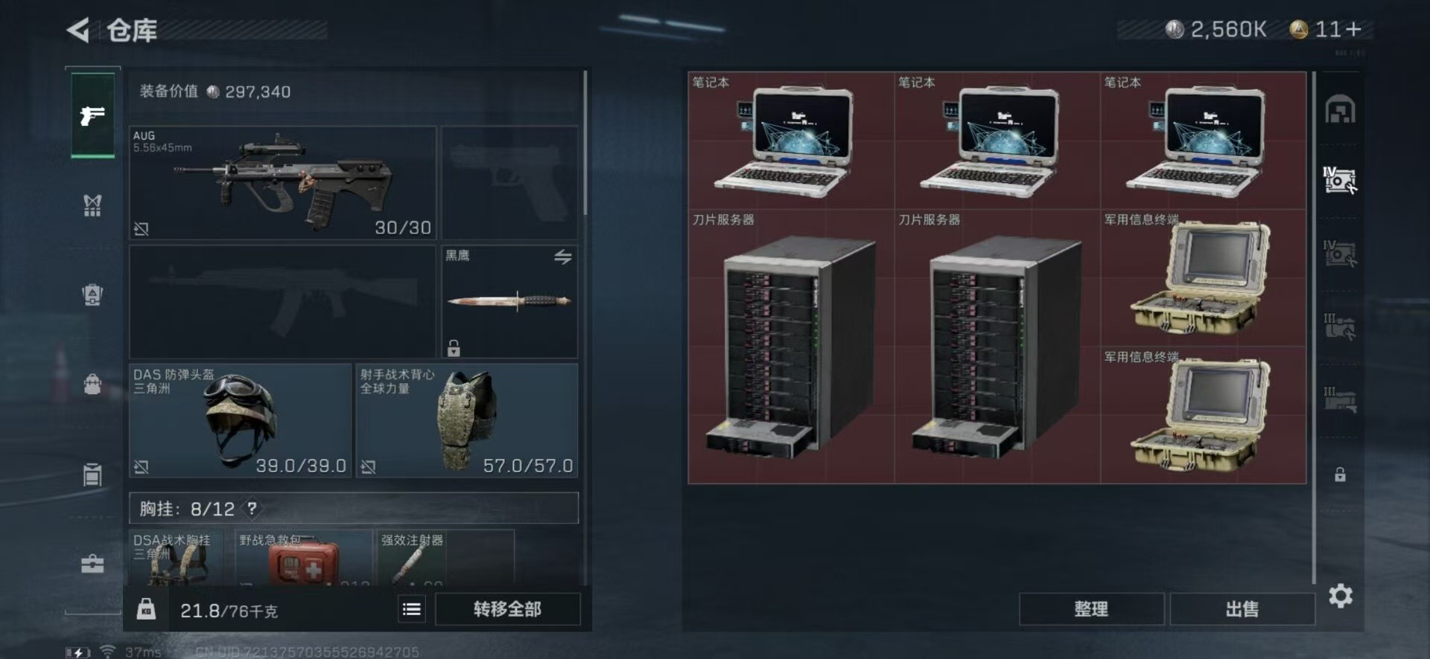Viewport: 1430px width, 659px height.
Task: Open the briefcase category in left sidebar
Action: (92, 564)
